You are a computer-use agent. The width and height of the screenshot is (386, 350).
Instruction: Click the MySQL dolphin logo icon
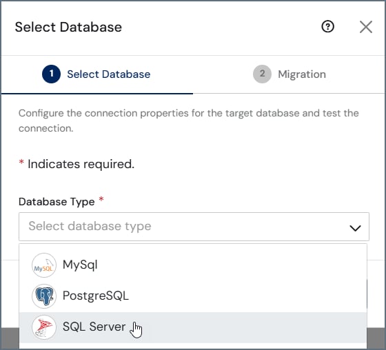(x=44, y=265)
